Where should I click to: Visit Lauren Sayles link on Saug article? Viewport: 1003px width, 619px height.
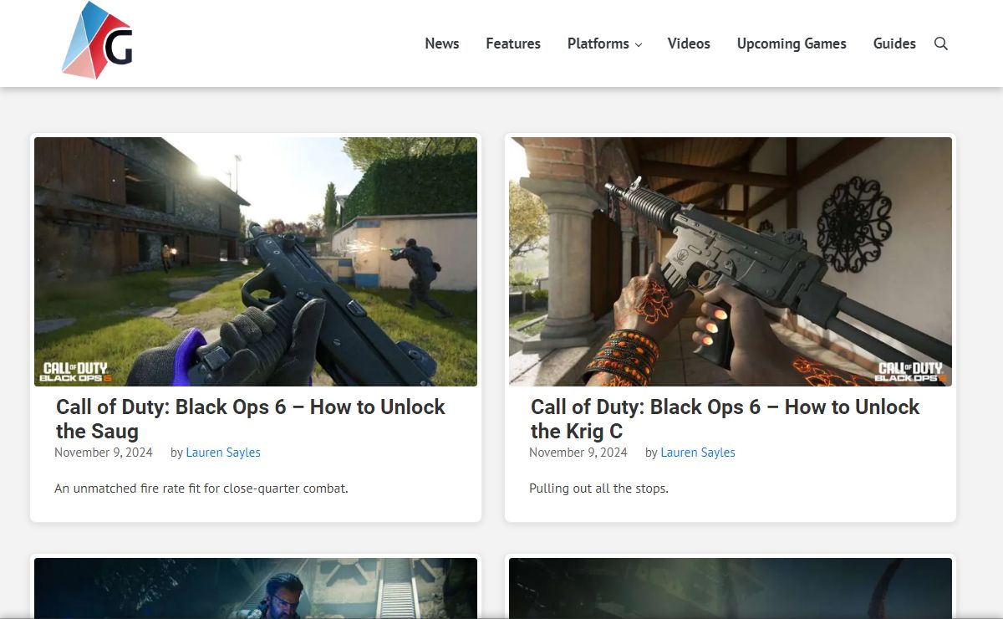pyautogui.click(x=223, y=453)
